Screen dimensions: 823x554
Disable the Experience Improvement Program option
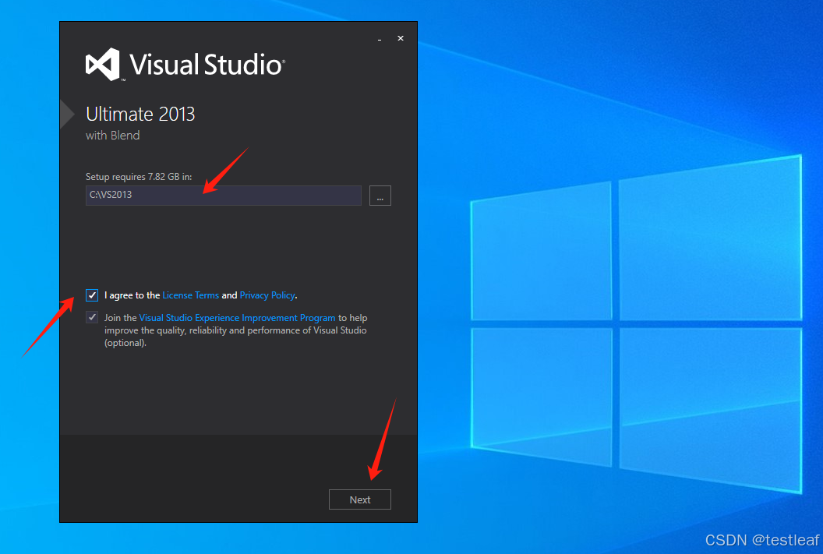point(92,316)
